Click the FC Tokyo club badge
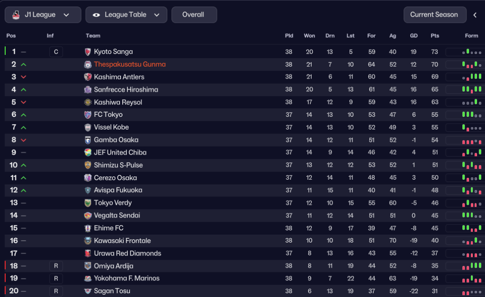The height and width of the screenshot is (297, 485). (88, 115)
